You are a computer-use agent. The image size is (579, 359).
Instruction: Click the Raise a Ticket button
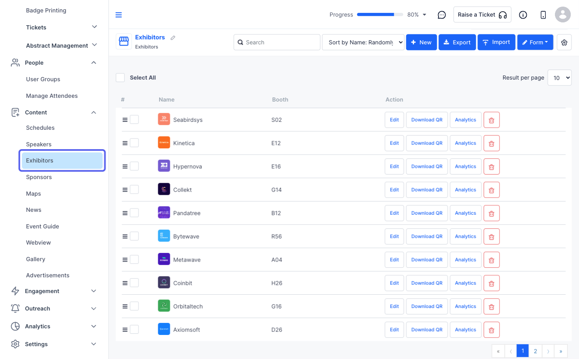click(482, 15)
